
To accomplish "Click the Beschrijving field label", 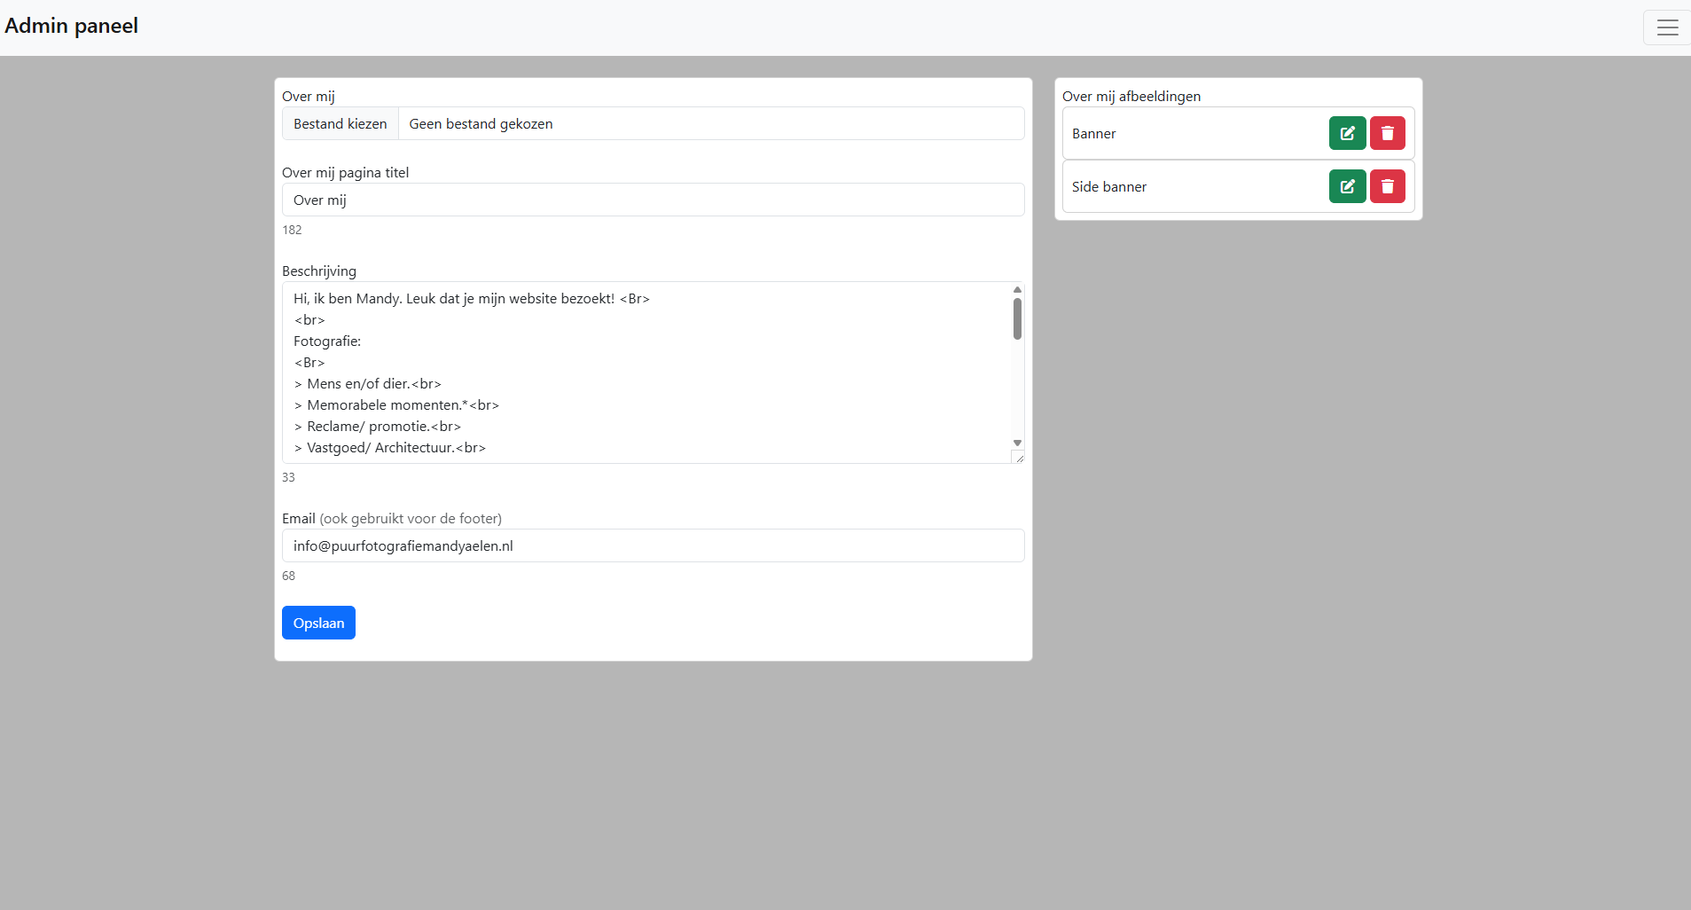I will pos(319,271).
